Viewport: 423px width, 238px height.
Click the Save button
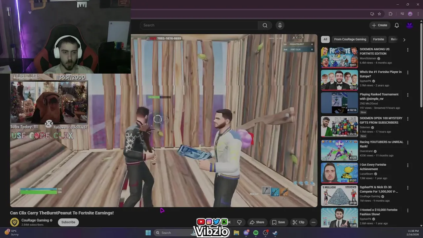click(x=278, y=222)
